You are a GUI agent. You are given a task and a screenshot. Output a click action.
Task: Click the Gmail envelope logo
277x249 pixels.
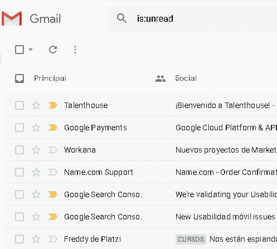click(x=12, y=18)
